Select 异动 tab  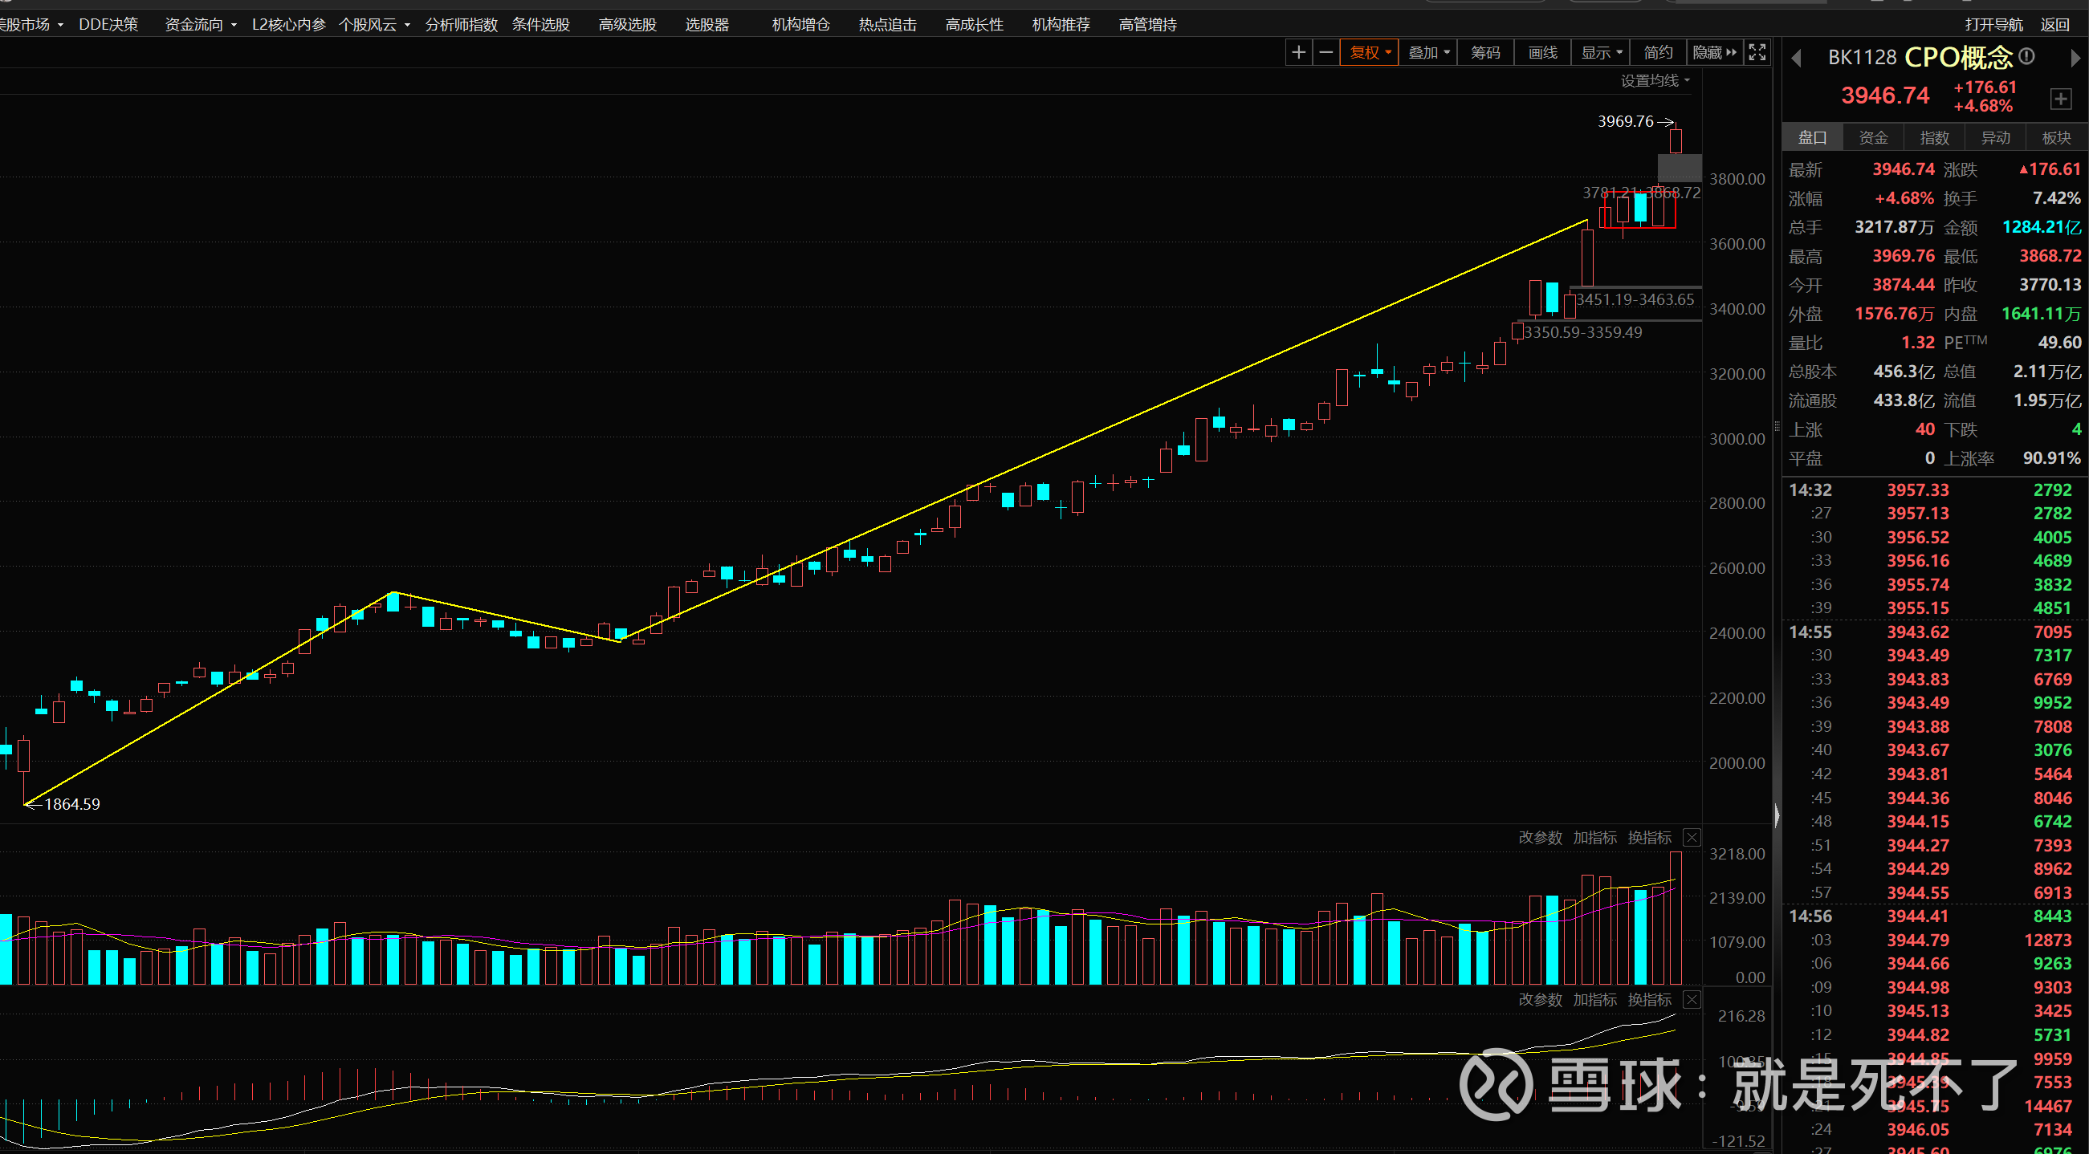1995,138
